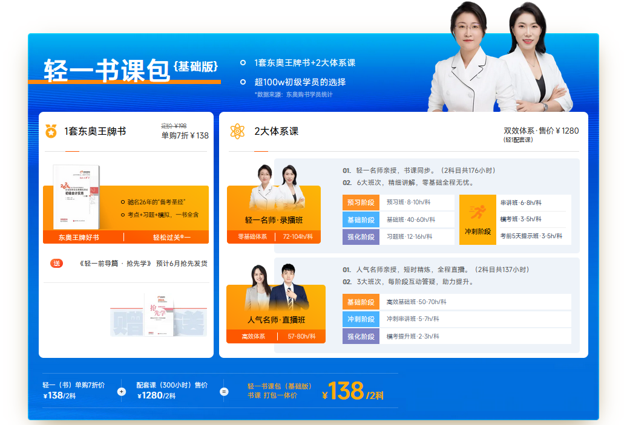Toggle the 基础阶段 blue stage tag
Image resolution: width=627 pixels, height=425 pixels.
click(362, 219)
